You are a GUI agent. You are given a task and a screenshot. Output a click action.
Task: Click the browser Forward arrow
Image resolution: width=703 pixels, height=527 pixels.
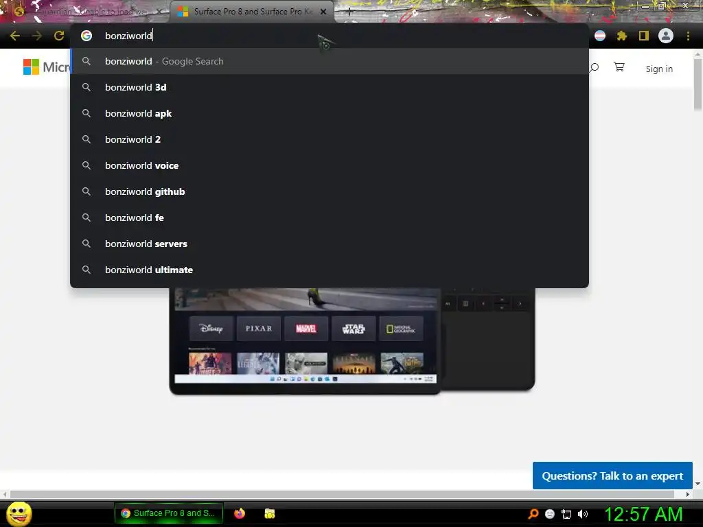37,36
